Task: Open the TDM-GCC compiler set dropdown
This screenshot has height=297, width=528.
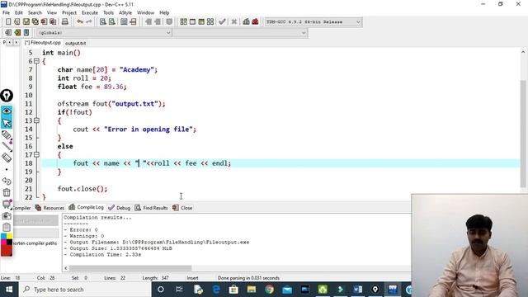Action: [313, 22]
